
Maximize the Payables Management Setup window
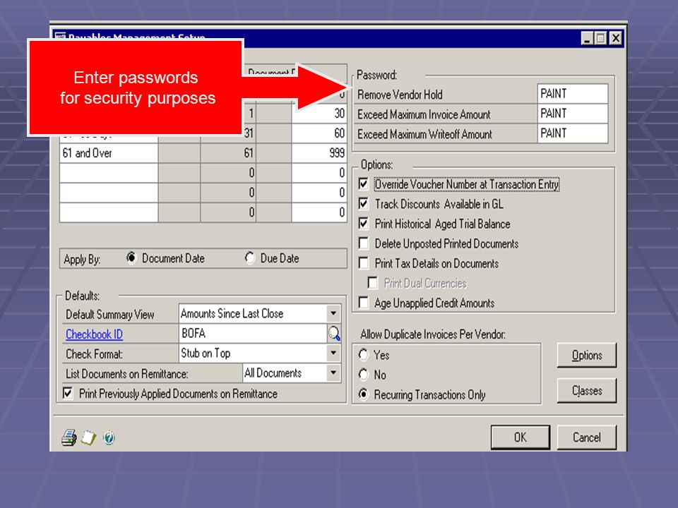coord(600,38)
